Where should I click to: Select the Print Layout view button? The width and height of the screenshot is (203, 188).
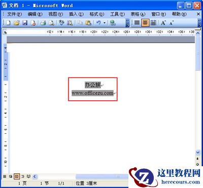[17, 176]
